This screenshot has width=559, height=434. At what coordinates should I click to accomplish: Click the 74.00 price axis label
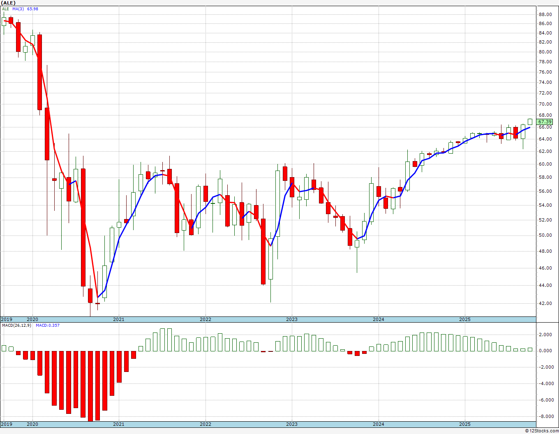[x=545, y=82]
